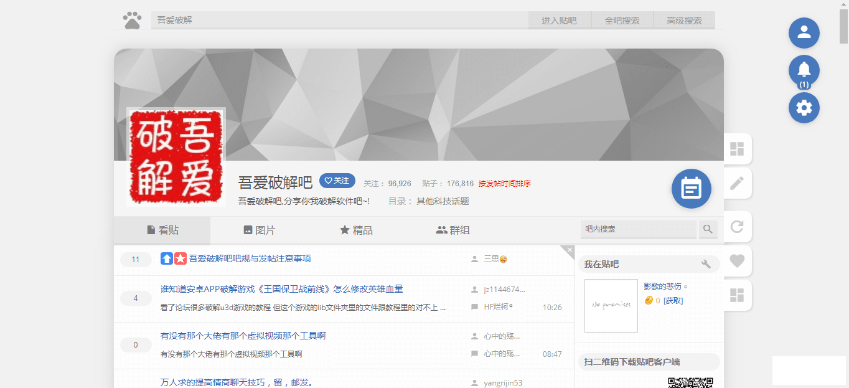Click the magnifier search icon in-bar

[708, 229]
